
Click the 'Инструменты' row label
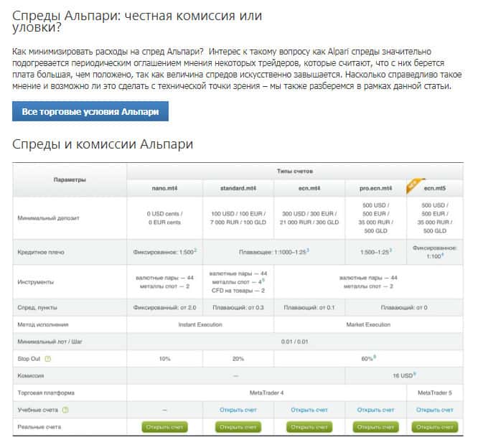(x=36, y=282)
